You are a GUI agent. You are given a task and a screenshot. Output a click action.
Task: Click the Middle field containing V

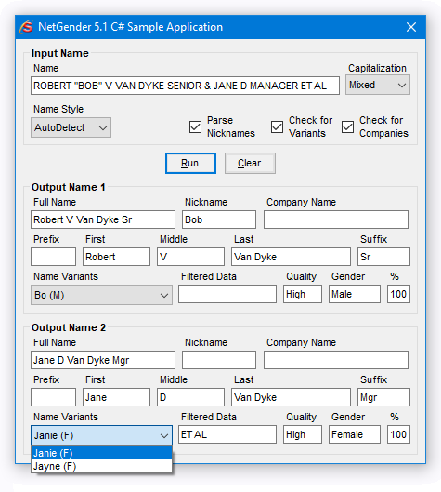(190, 257)
